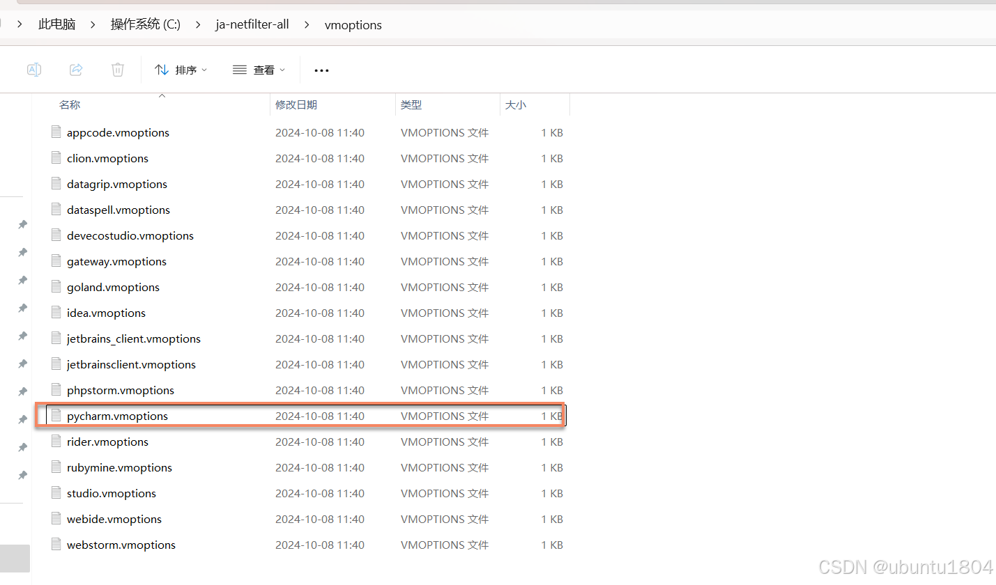Select file icon of webide.vmoptions
Viewport: 996px width, 585px height.
click(x=56, y=518)
